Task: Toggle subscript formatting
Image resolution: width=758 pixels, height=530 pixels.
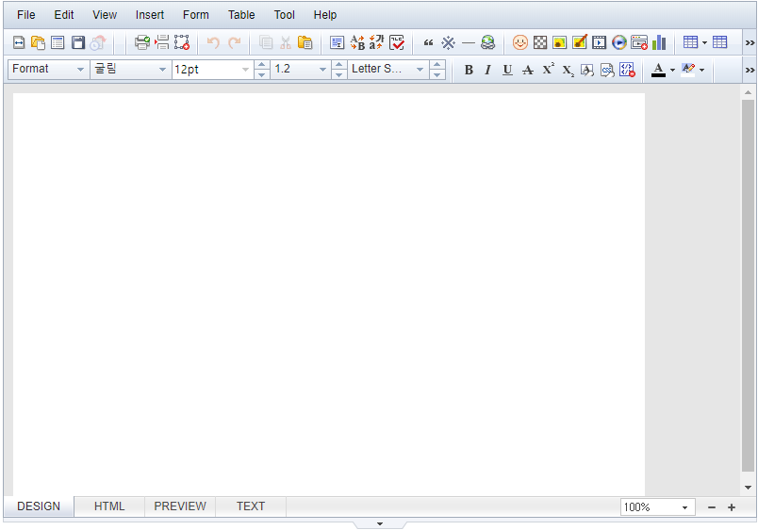Action: point(568,71)
